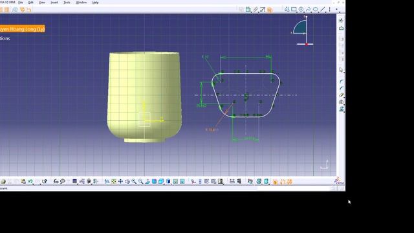
Task: Click the Zoom Out magnifier icon
Action: [141, 181]
